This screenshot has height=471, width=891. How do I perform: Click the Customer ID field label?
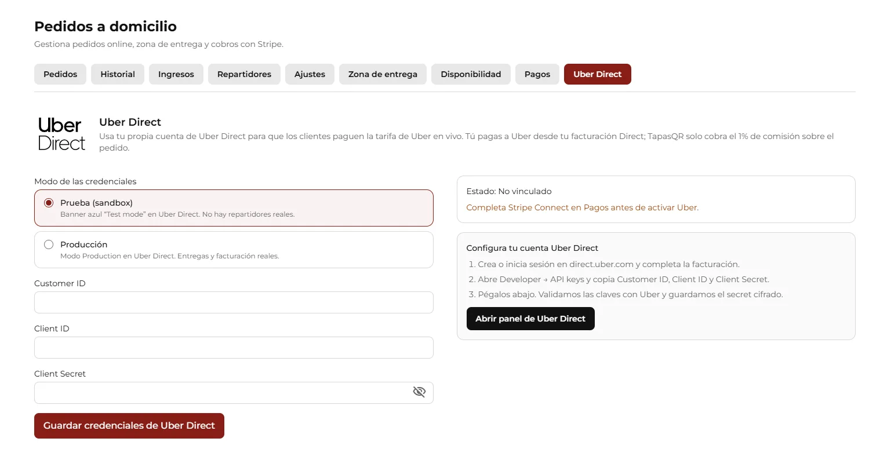[x=60, y=283]
